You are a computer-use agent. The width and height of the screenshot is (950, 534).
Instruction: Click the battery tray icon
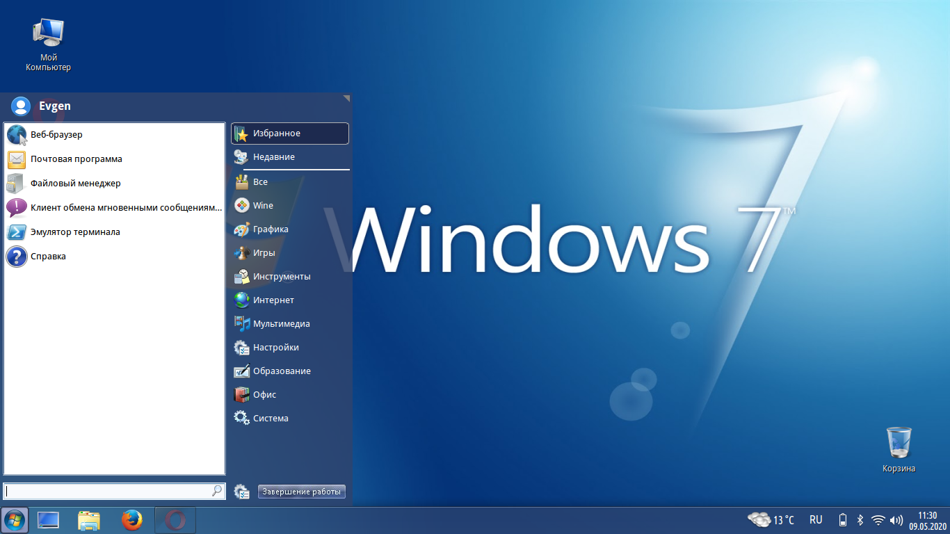[x=844, y=520]
